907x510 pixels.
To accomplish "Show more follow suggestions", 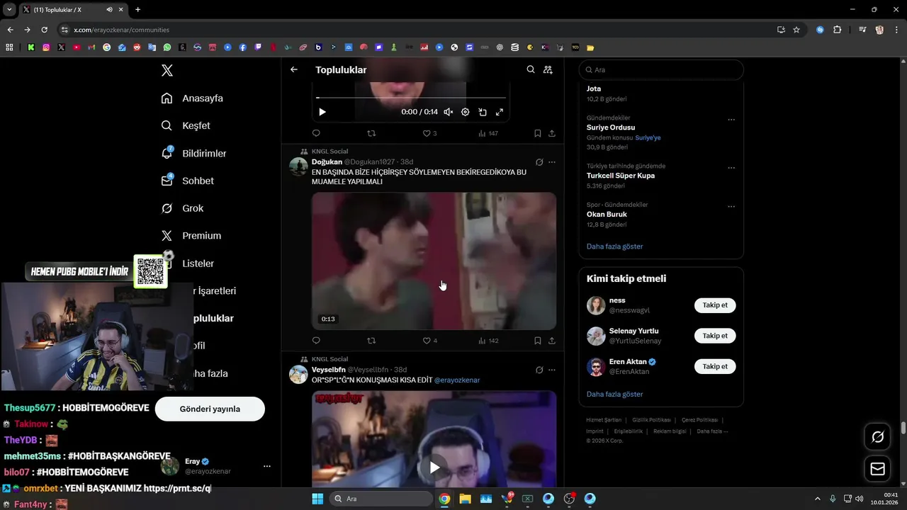I will (x=615, y=394).
